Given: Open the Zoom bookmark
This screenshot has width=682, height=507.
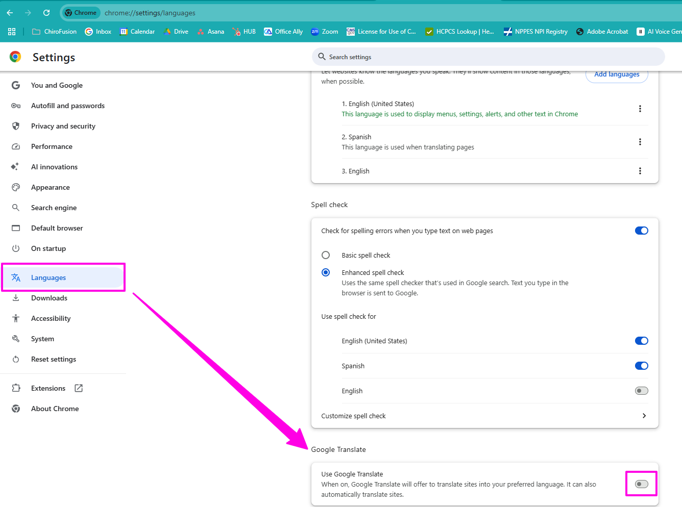Looking at the screenshot, I should pos(324,32).
